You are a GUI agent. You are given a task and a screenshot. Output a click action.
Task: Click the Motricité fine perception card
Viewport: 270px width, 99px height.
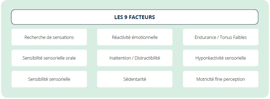221,79
